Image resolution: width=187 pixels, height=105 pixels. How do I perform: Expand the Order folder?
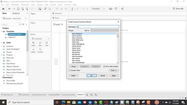pos(1,43)
